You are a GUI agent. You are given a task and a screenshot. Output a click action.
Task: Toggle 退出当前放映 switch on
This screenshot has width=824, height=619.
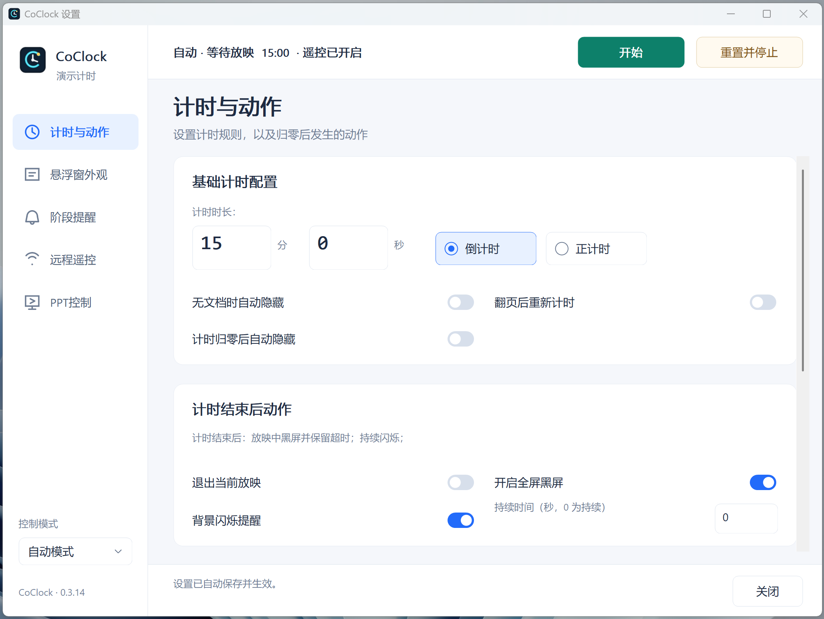click(x=461, y=482)
